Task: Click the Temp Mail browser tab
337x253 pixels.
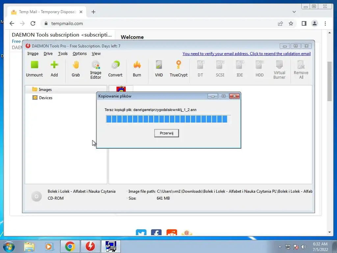Action: click(47, 12)
